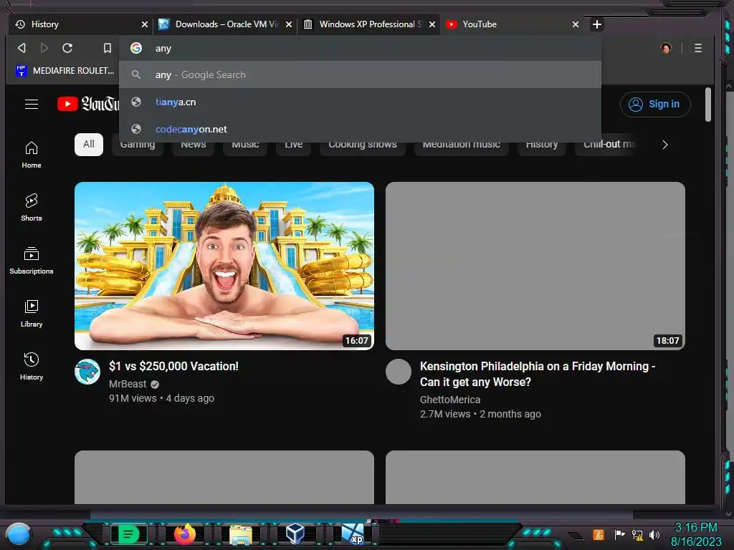Click the Action Center flag tray icon

point(619,534)
